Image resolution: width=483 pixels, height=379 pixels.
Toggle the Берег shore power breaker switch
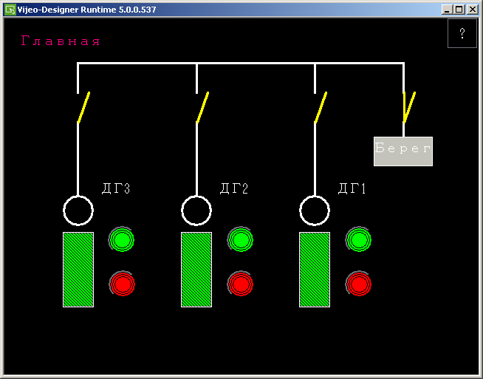[408, 107]
